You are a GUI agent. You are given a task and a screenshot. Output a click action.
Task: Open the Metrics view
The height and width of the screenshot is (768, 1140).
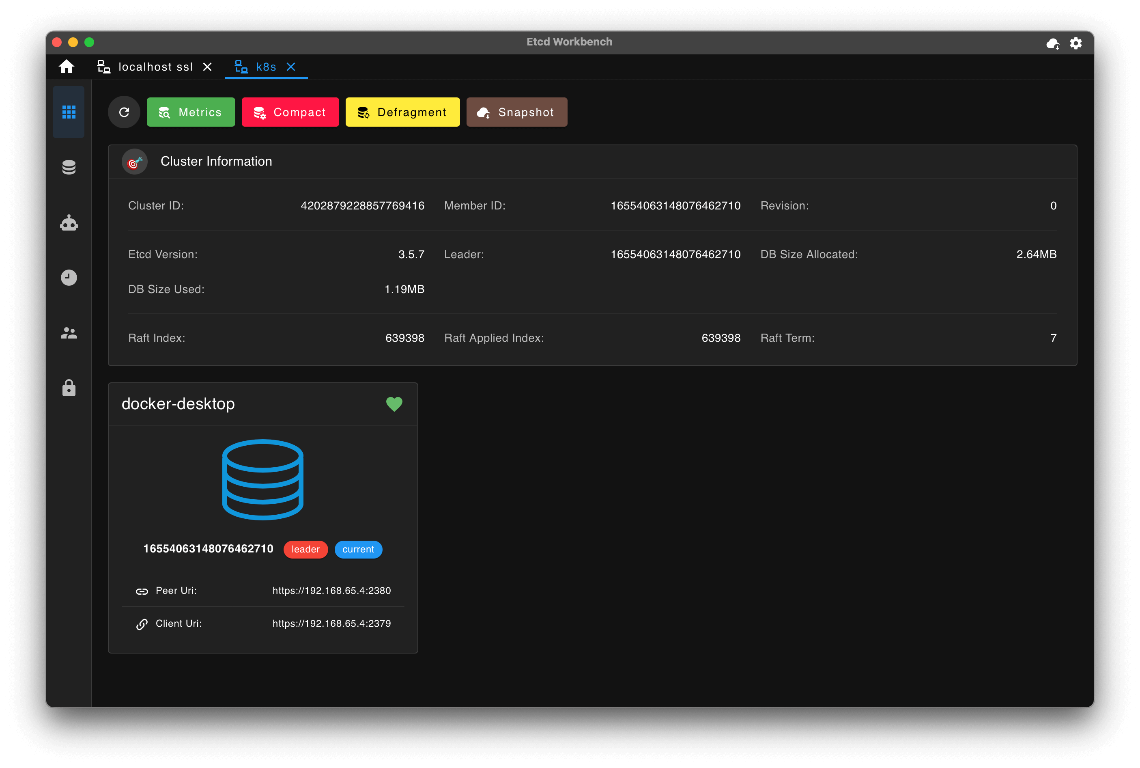point(191,112)
